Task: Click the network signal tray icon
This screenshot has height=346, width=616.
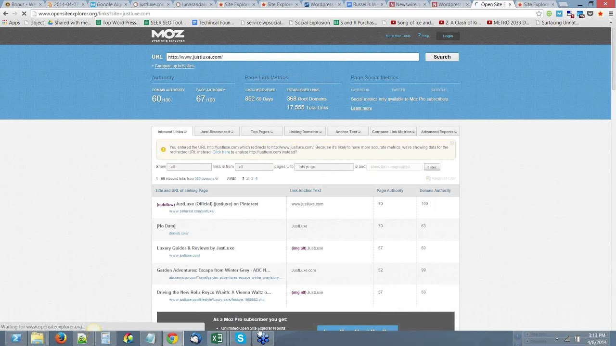Action: 567,338
